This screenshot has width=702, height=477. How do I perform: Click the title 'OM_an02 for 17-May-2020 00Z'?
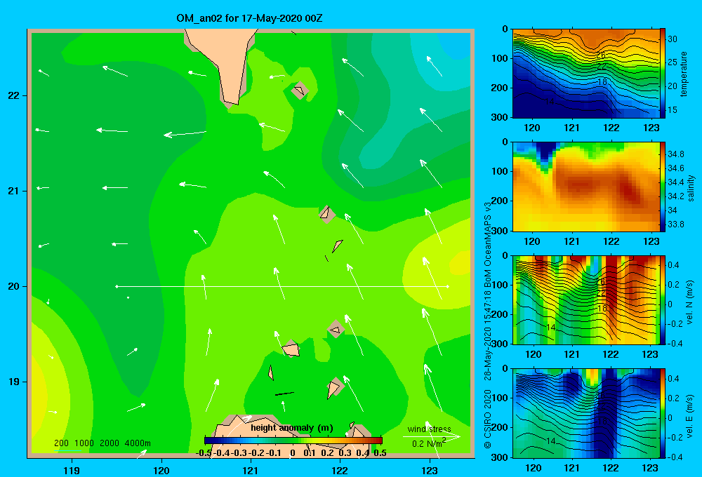pyautogui.click(x=249, y=18)
